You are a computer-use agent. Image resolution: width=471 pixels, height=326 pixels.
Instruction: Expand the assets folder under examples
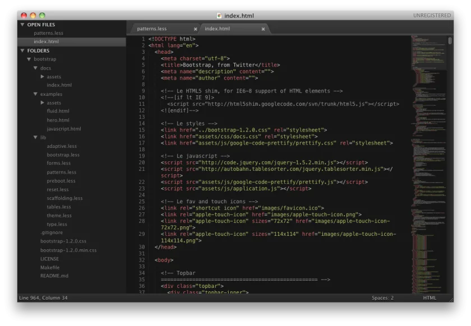click(43, 103)
